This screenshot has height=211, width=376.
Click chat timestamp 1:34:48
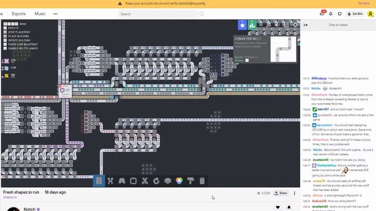[306, 181]
